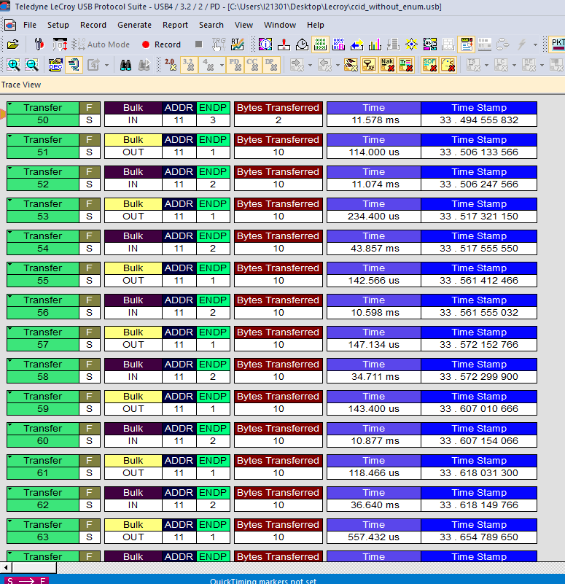Screen dimensions: 565x584
Task: Click the S → F status bar indicator
Action: [26, 580]
